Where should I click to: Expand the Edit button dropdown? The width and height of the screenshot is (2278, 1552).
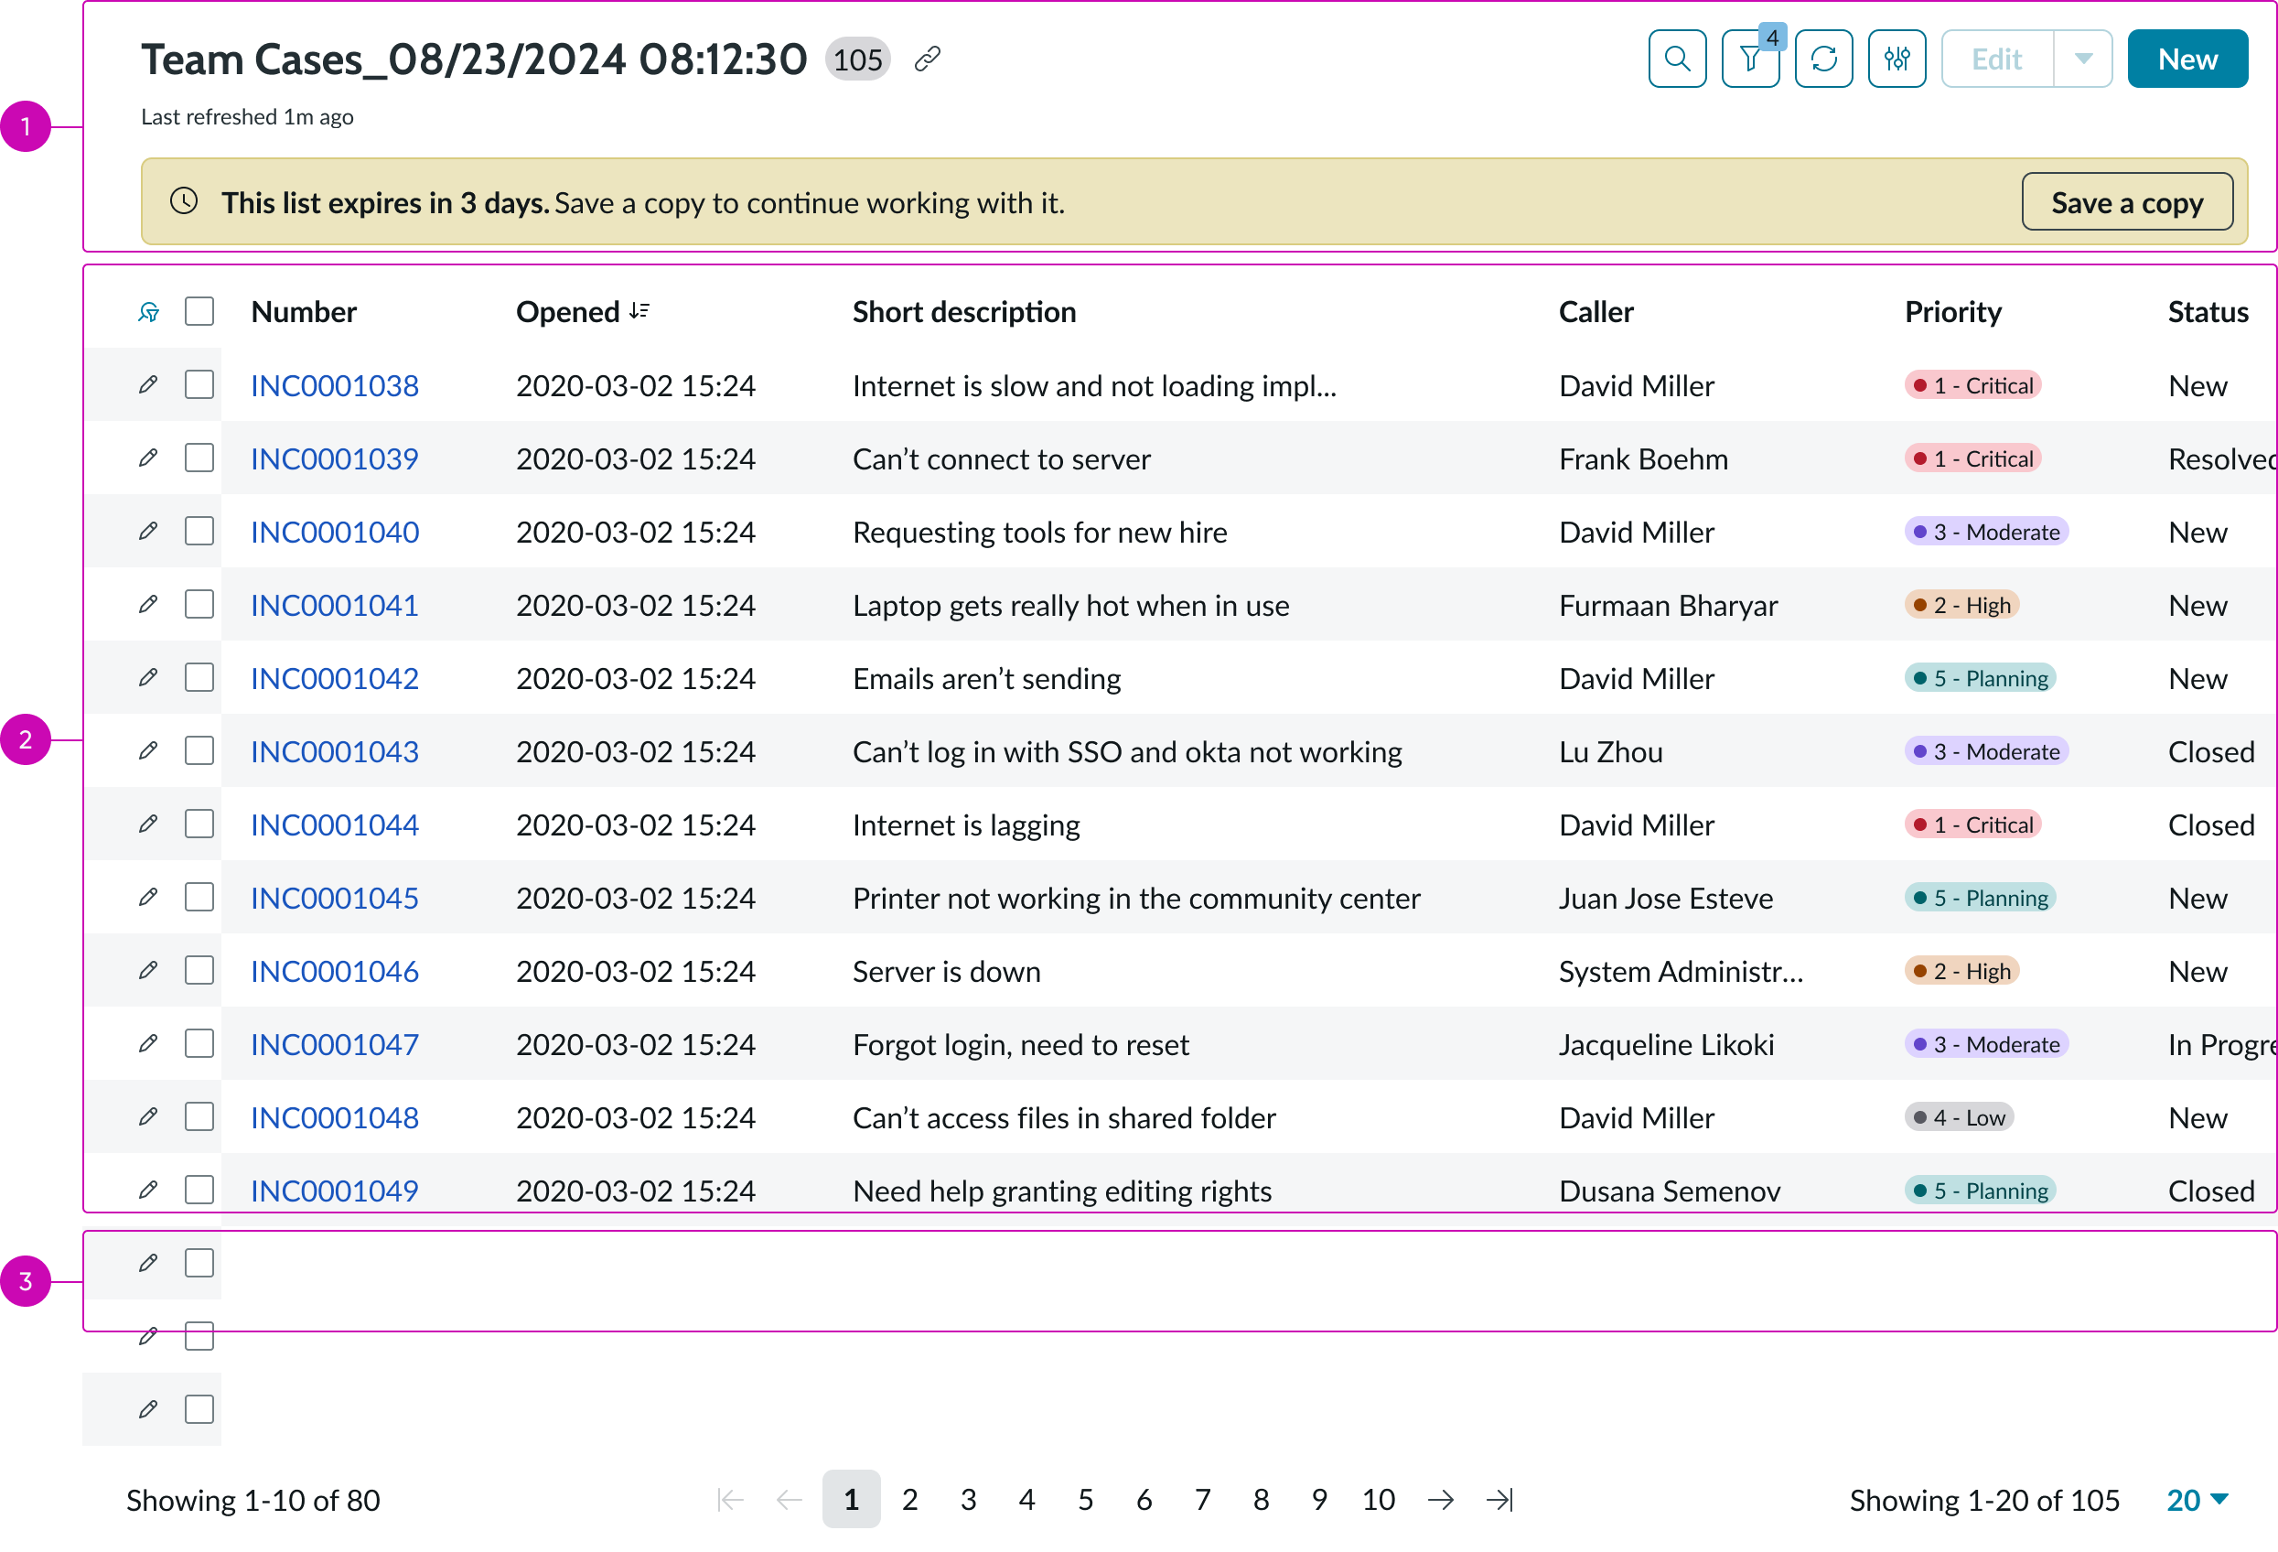(2082, 59)
